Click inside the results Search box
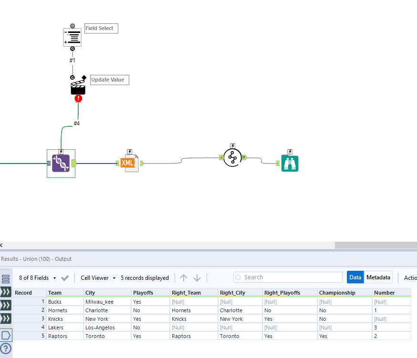This screenshot has height=358, width=417. [287, 277]
